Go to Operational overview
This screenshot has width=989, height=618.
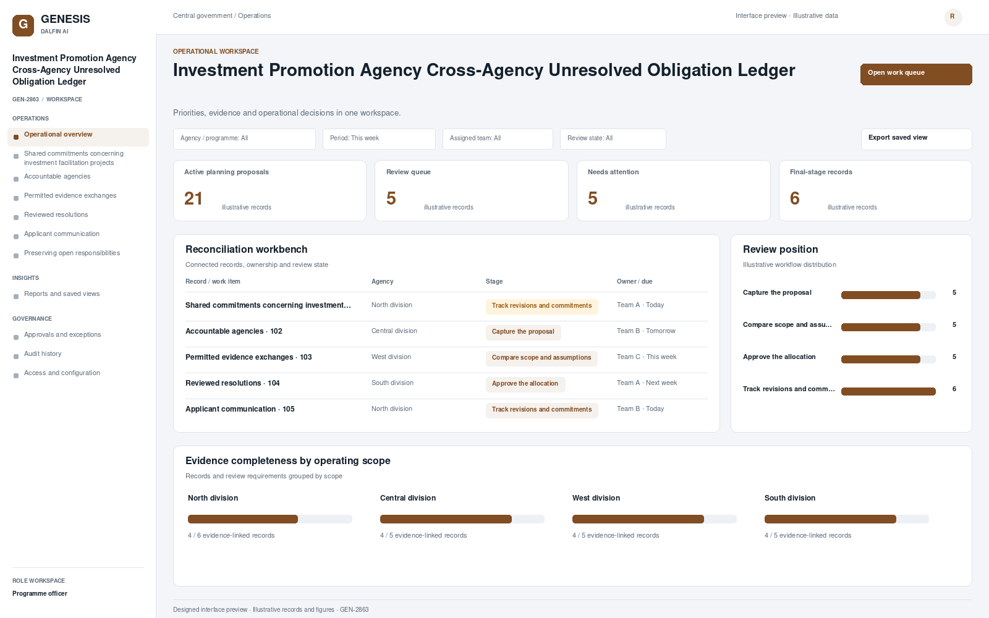(x=78, y=137)
